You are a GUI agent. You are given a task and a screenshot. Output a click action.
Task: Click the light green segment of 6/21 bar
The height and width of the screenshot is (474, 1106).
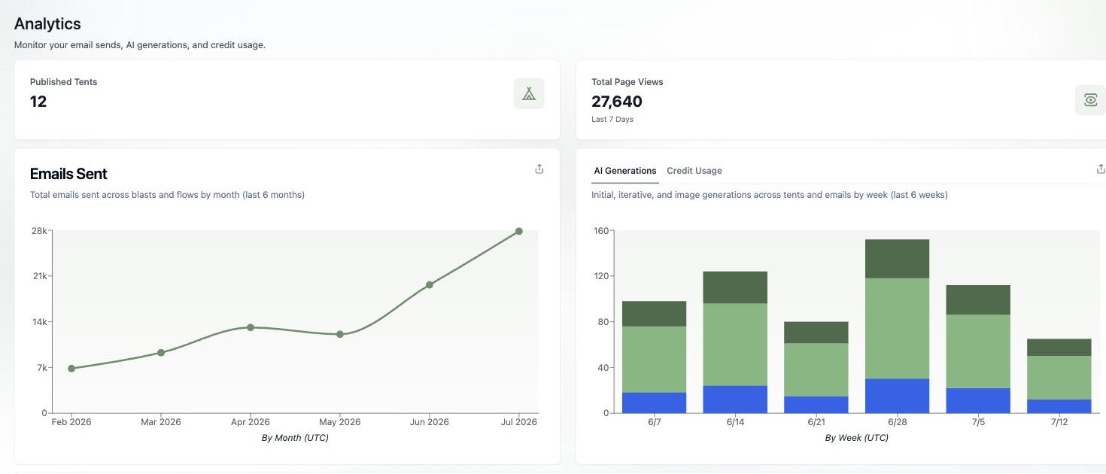pos(816,370)
